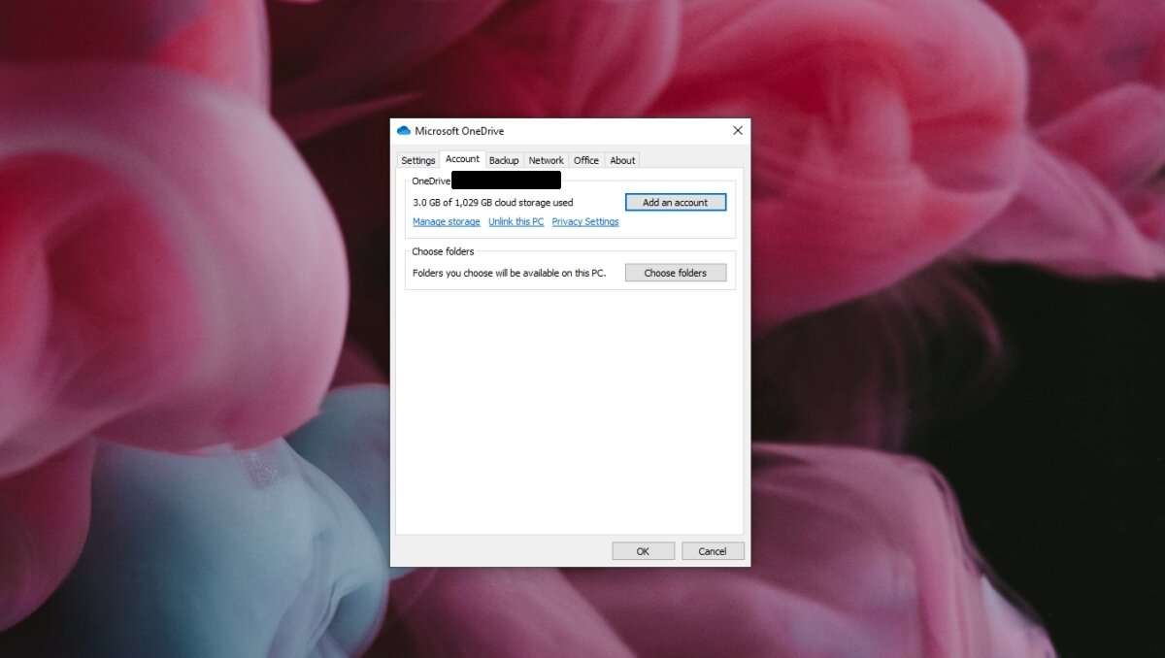Screen dimensions: 1165x658
Task: Dismiss the dialog with Cancel
Action: (713, 550)
